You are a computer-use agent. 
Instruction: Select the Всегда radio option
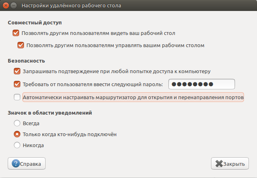[17, 123]
